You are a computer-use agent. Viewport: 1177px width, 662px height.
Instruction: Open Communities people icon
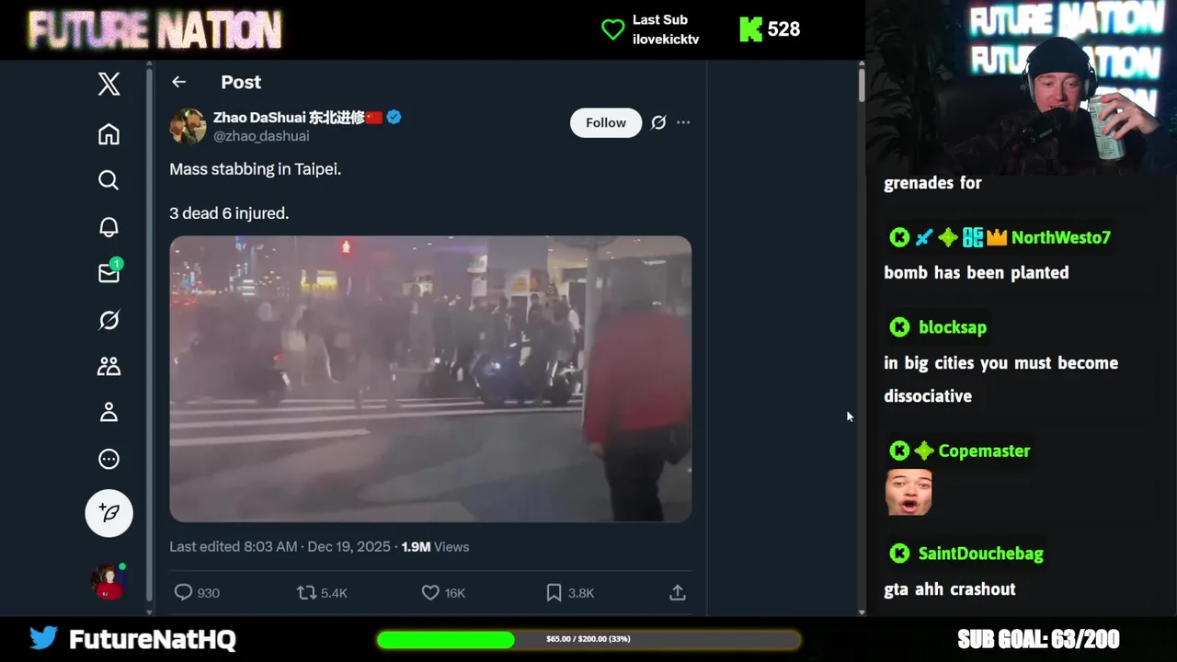point(109,366)
